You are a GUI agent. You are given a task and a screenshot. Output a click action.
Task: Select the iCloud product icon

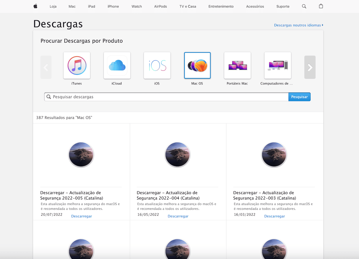[x=117, y=65]
